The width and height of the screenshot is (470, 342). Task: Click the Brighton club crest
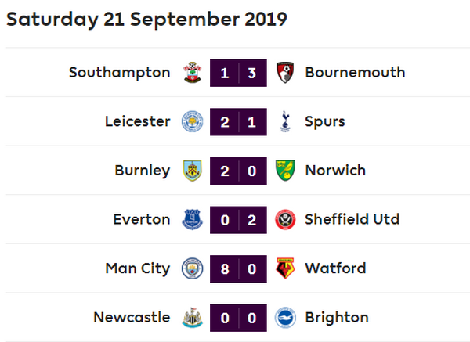click(285, 317)
